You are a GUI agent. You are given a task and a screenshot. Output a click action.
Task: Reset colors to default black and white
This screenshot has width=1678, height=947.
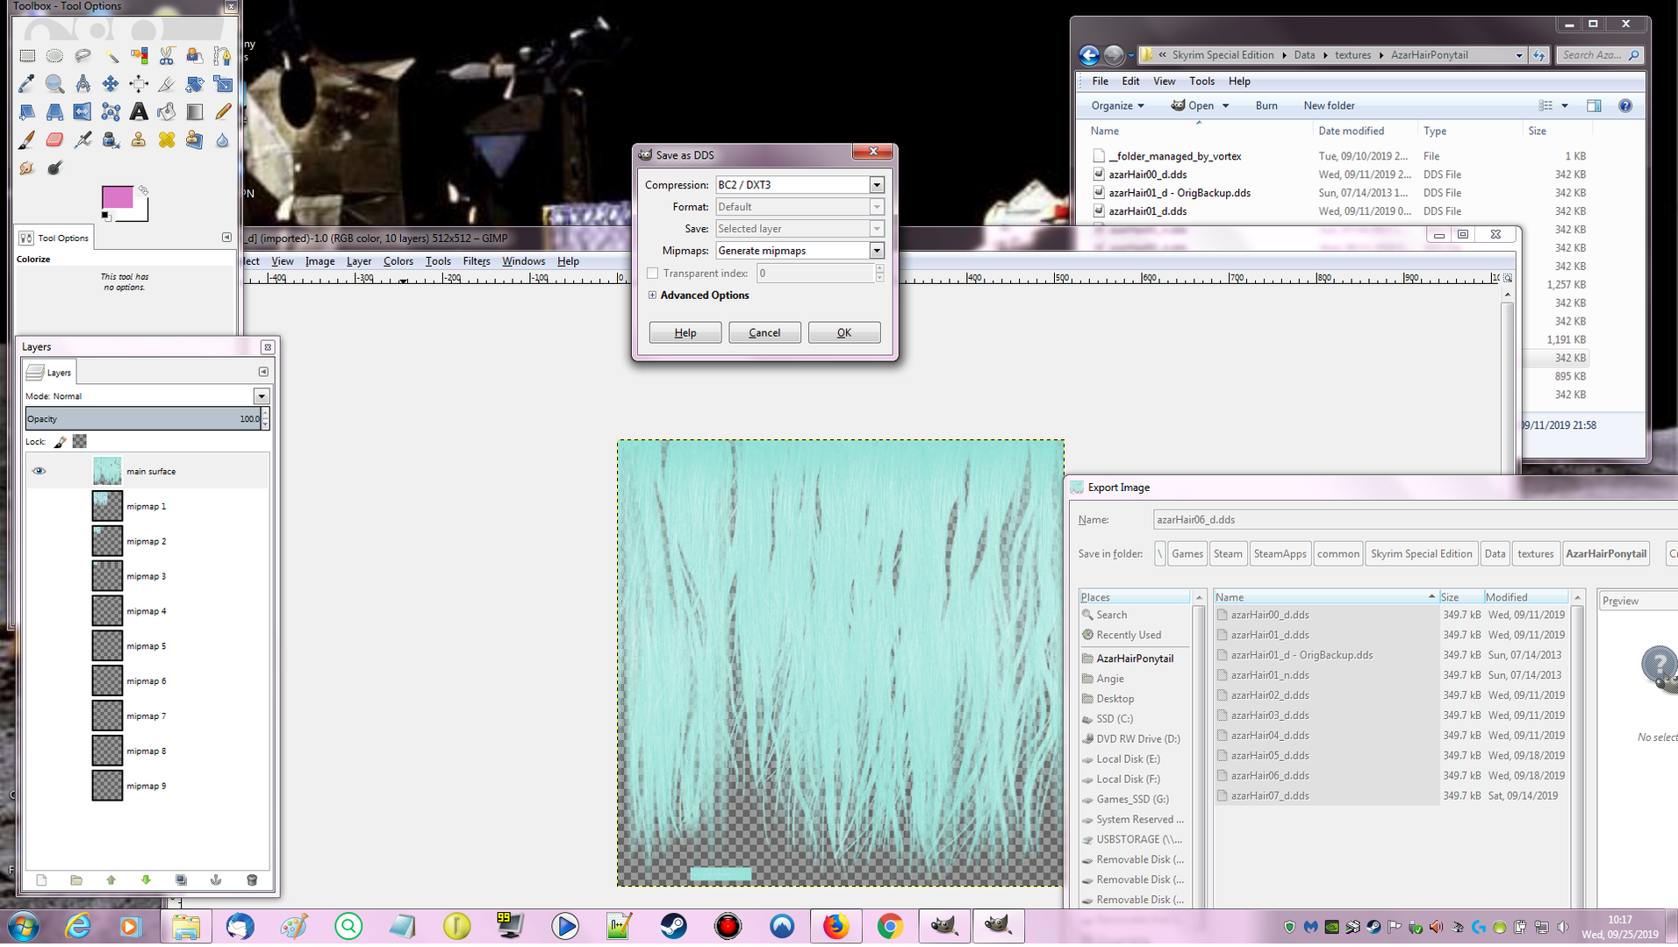106,216
